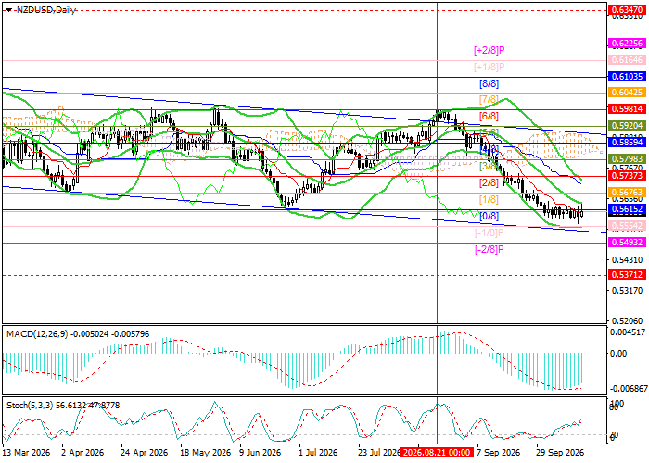Image resolution: width=649 pixels, height=463 pixels.
Task: Click the 0.52060 axis value
Action: point(628,320)
